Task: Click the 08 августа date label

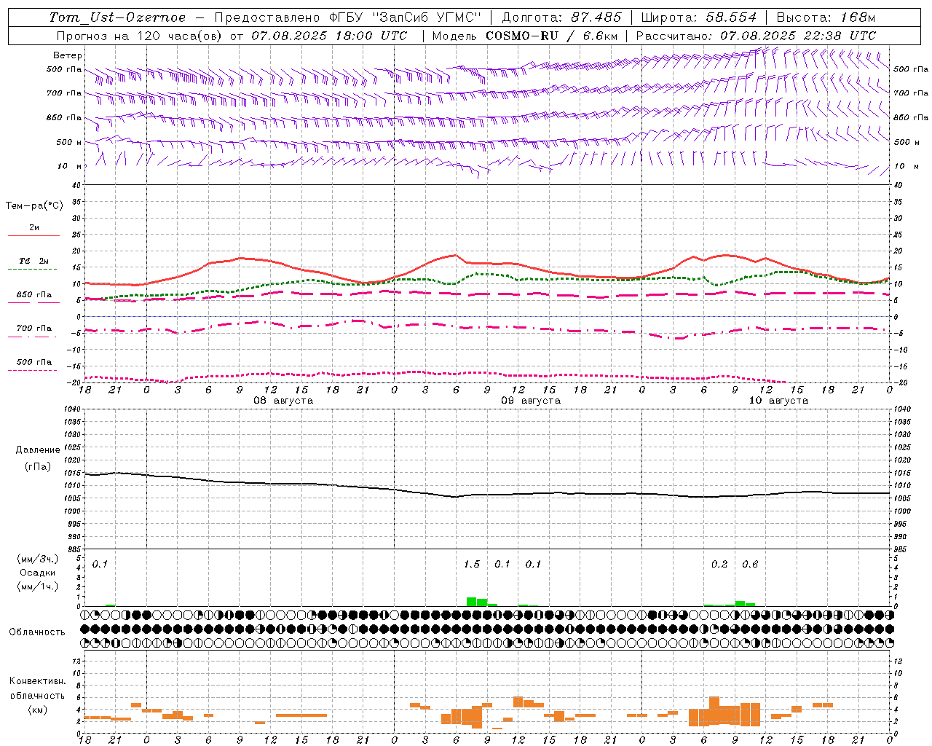Action: point(283,401)
